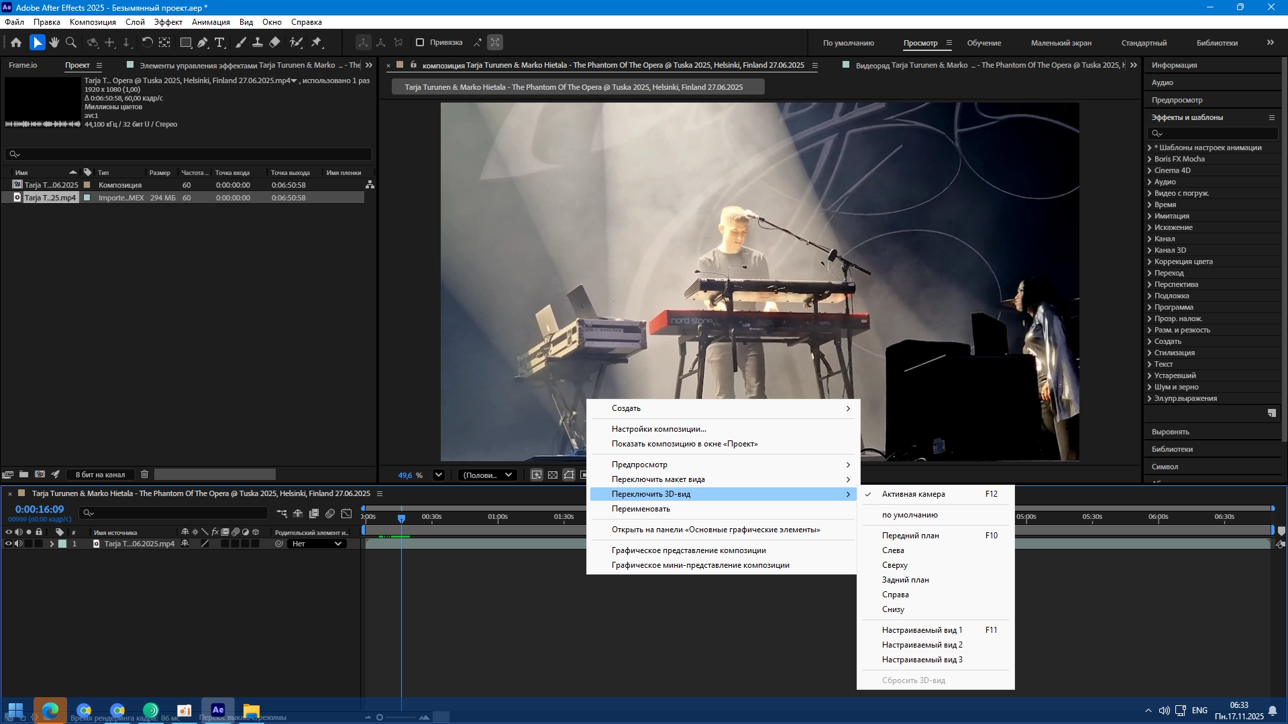Switch to Обучение workspace
This screenshot has width=1288, height=724.
click(983, 43)
